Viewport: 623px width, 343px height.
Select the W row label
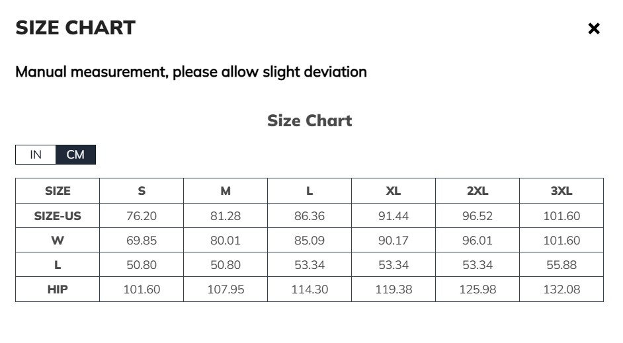(58, 241)
